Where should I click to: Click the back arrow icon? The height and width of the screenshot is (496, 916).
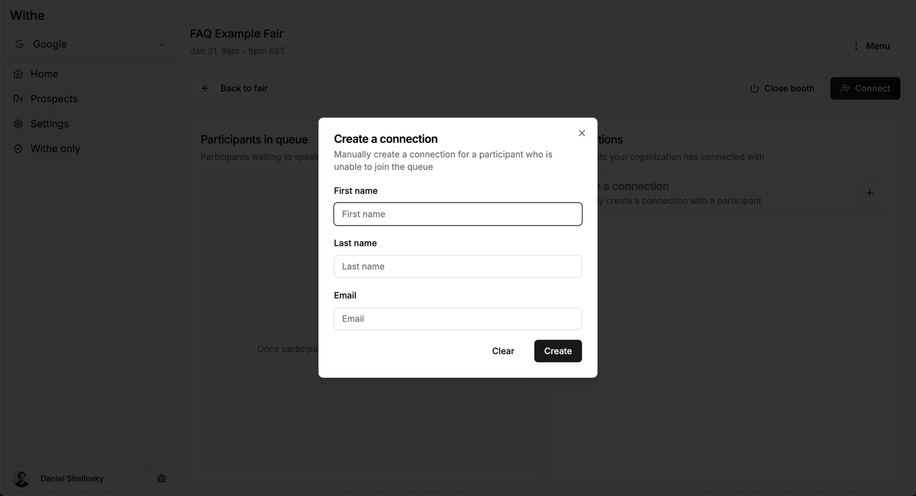coord(205,88)
